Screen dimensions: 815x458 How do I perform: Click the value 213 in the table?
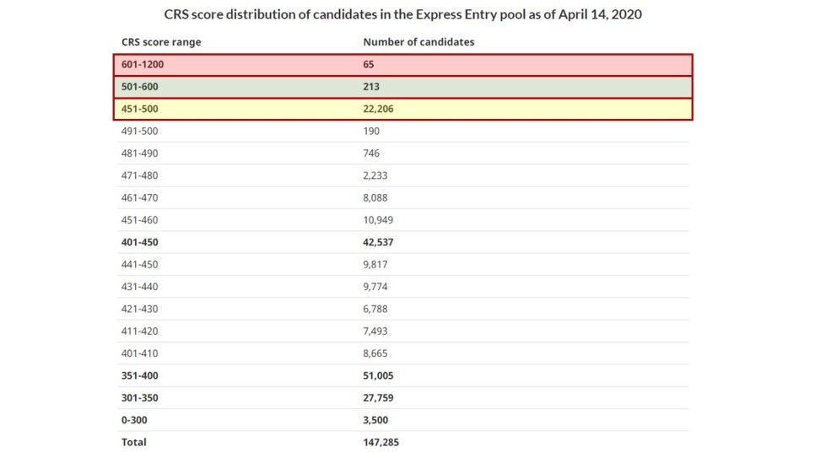pyautogui.click(x=371, y=87)
